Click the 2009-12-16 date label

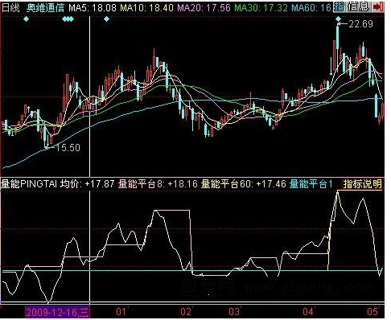(x=57, y=312)
